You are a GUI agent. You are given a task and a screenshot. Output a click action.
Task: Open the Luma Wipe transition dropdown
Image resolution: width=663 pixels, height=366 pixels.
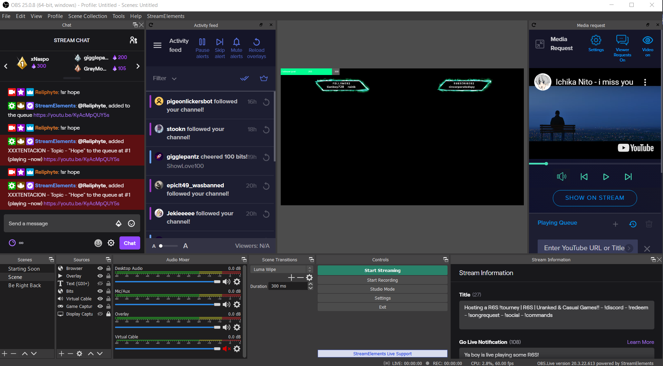(x=282, y=269)
